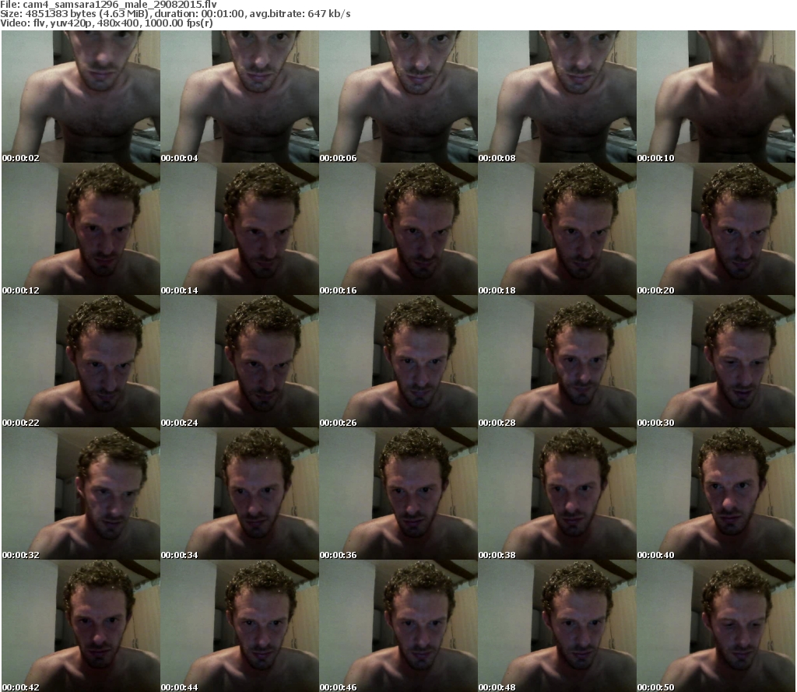Viewport: 797px width, 692px height.
Task: Pick the frame labeled 00:00:16
Action: pyautogui.click(x=398, y=229)
